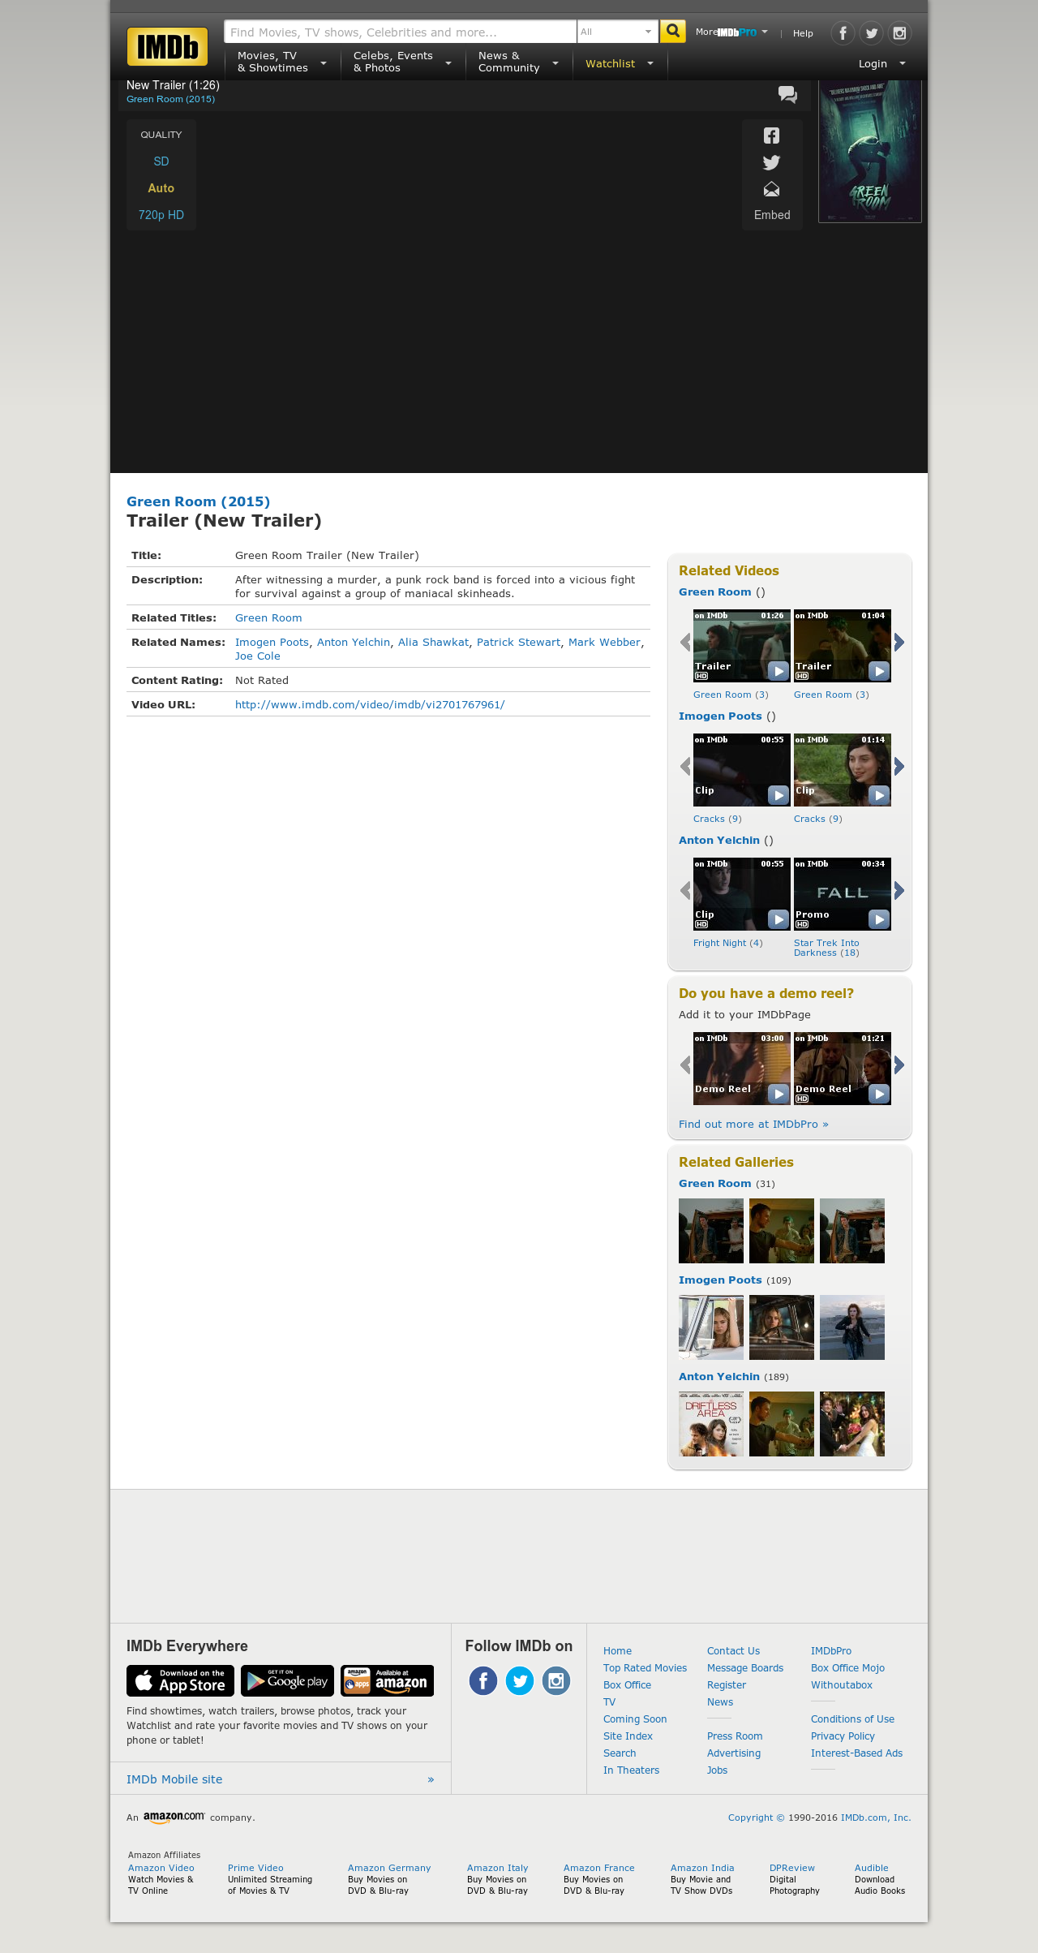Select Auto video quality
Screen dimensions: 1038x1953
161,188
